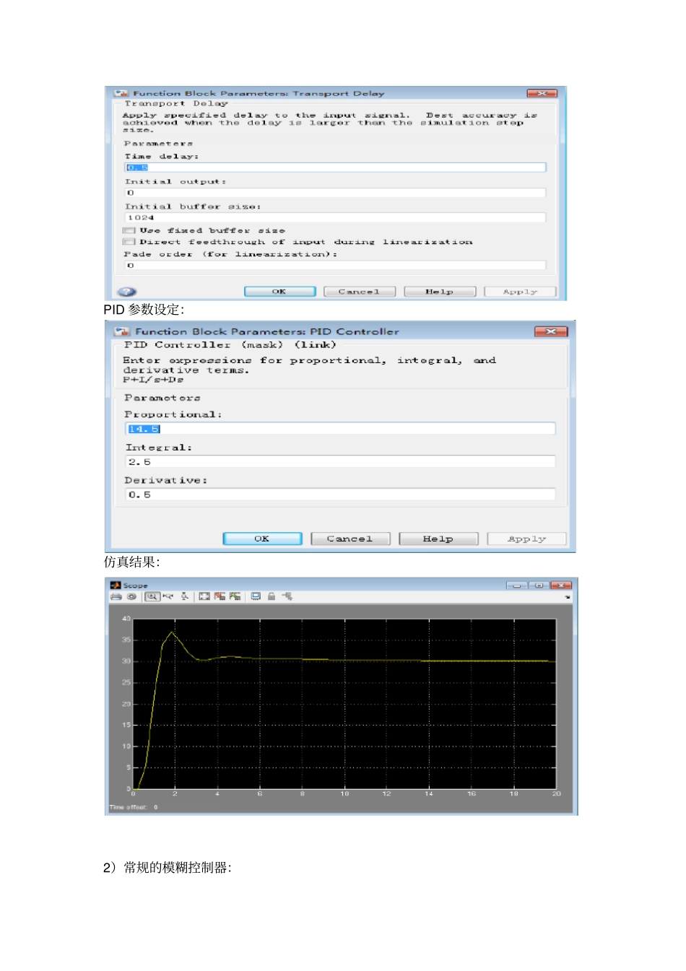Image resolution: width=686 pixels, height=971 pixels.
Task: Click the blue help question-mark icon in Transport Delay
Action: click(126, 292)
